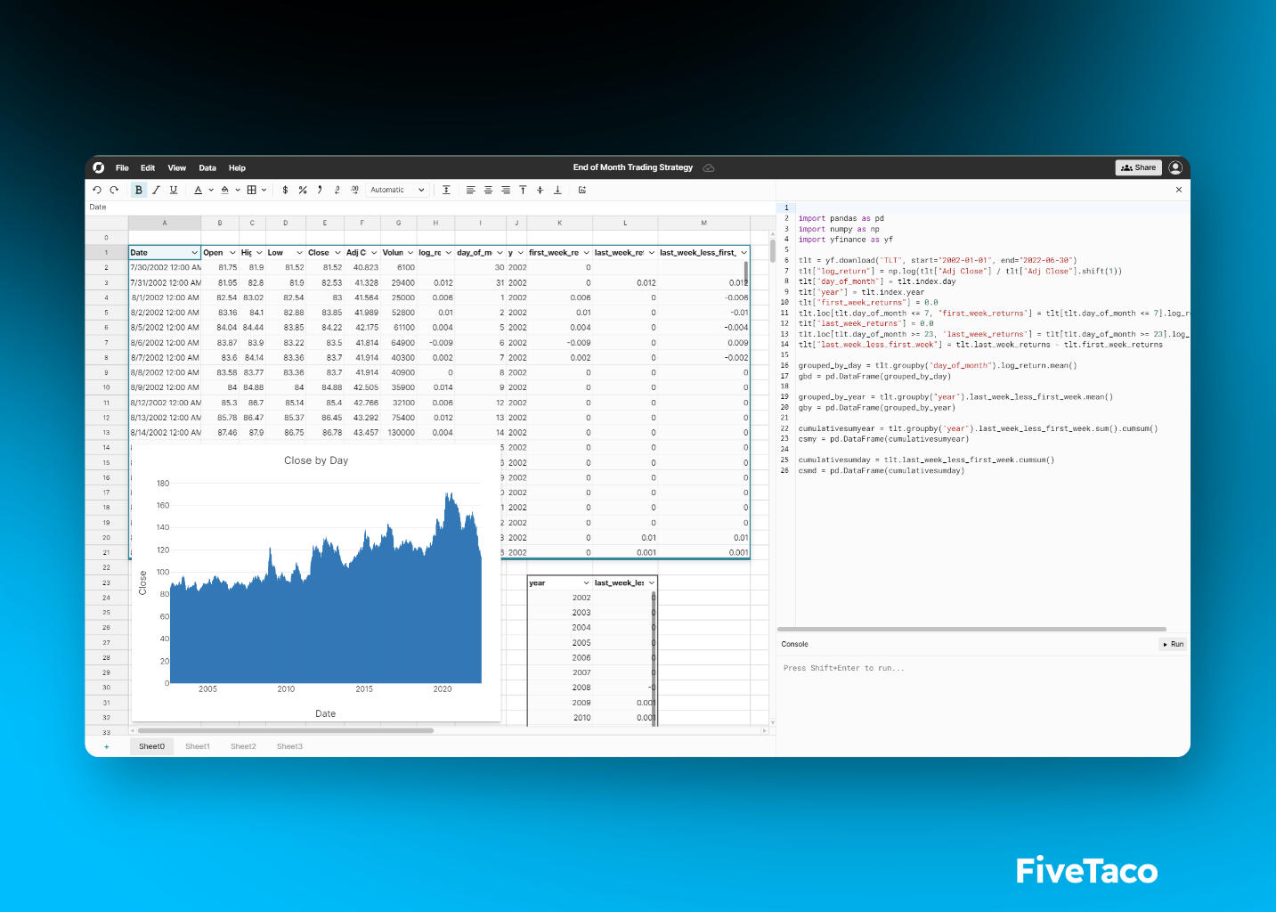Undo the last action
Image resolution: width=1276 pixels, height=912 pixels.
pos(97,190)
